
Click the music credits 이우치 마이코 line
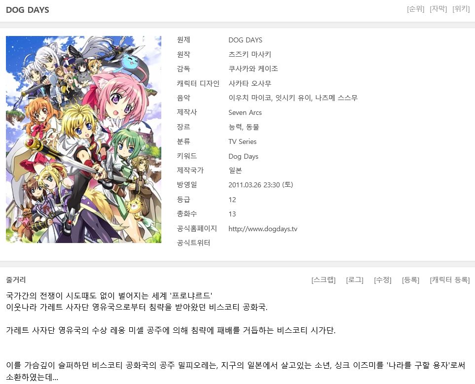[293, 98]
